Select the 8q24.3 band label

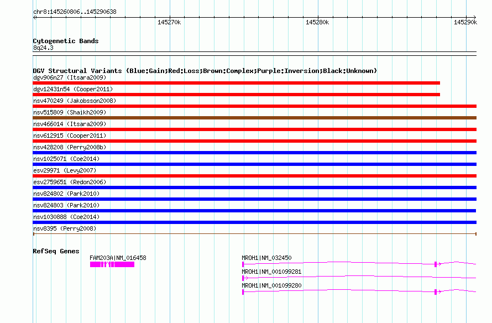click(43, 48)
